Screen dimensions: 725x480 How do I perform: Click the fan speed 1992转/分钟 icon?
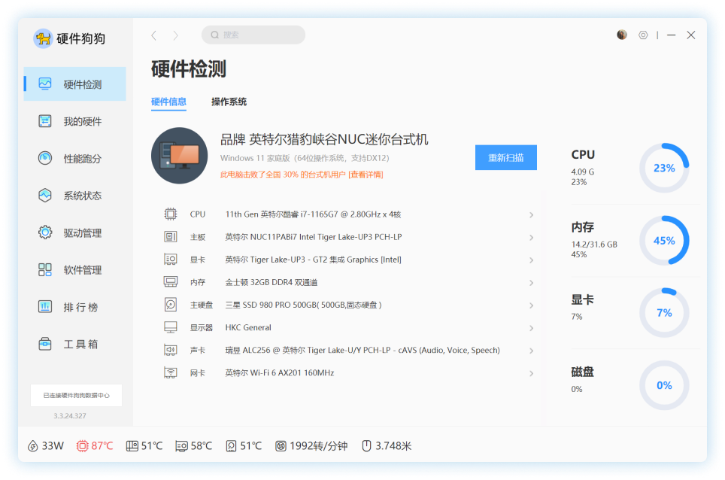coord(281,446)
